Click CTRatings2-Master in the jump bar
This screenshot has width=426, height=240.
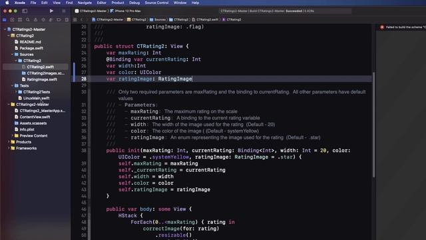pyautogui.click(x=107, y=19)
